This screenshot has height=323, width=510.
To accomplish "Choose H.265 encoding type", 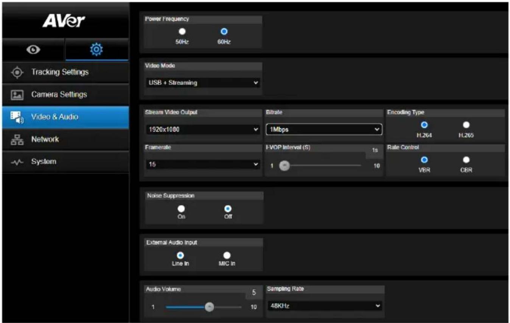I will [466, 125].
